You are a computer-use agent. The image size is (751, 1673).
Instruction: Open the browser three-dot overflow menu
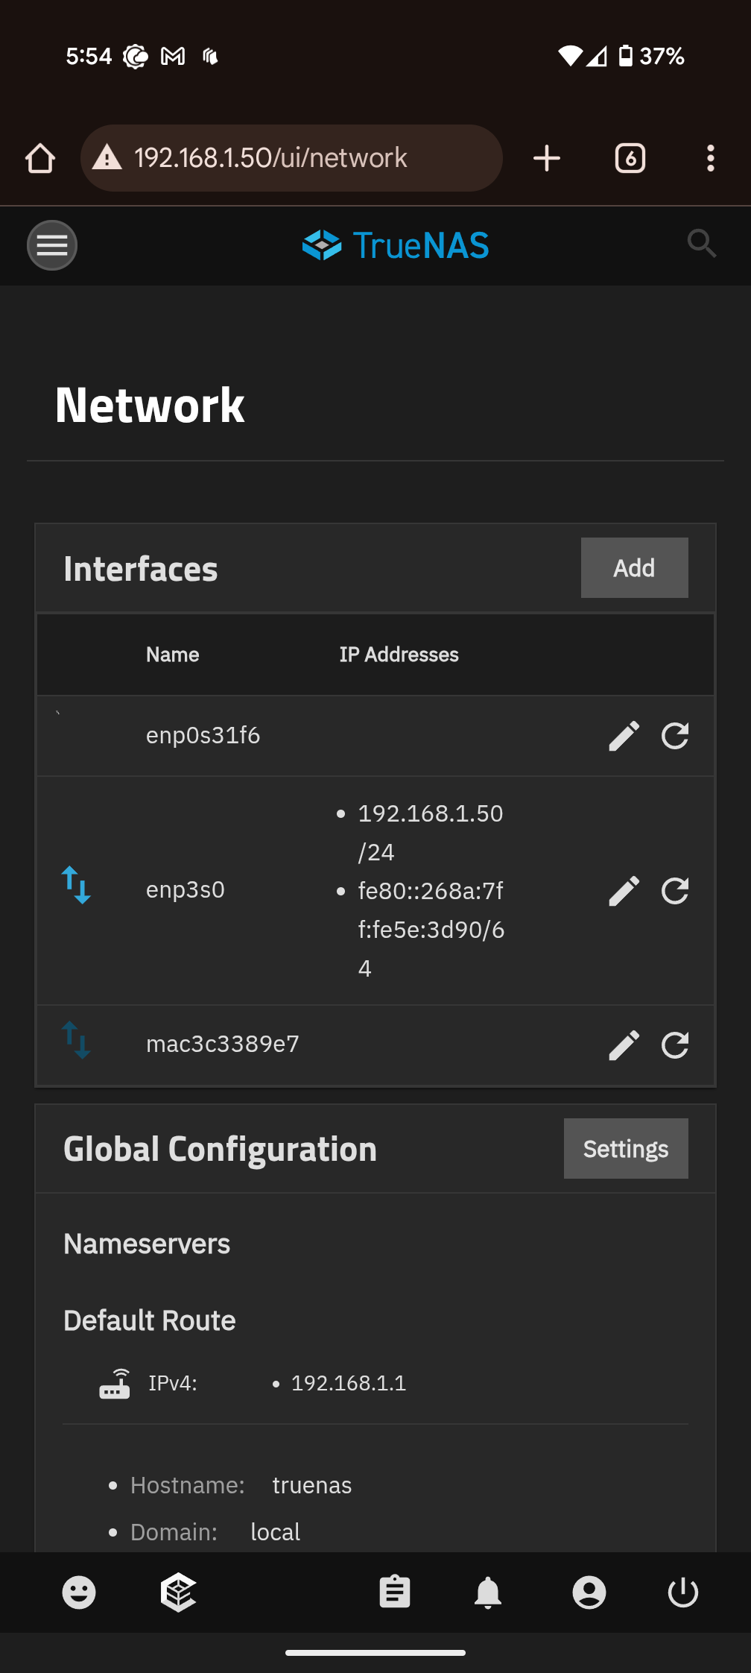click(x=711, y=158)
